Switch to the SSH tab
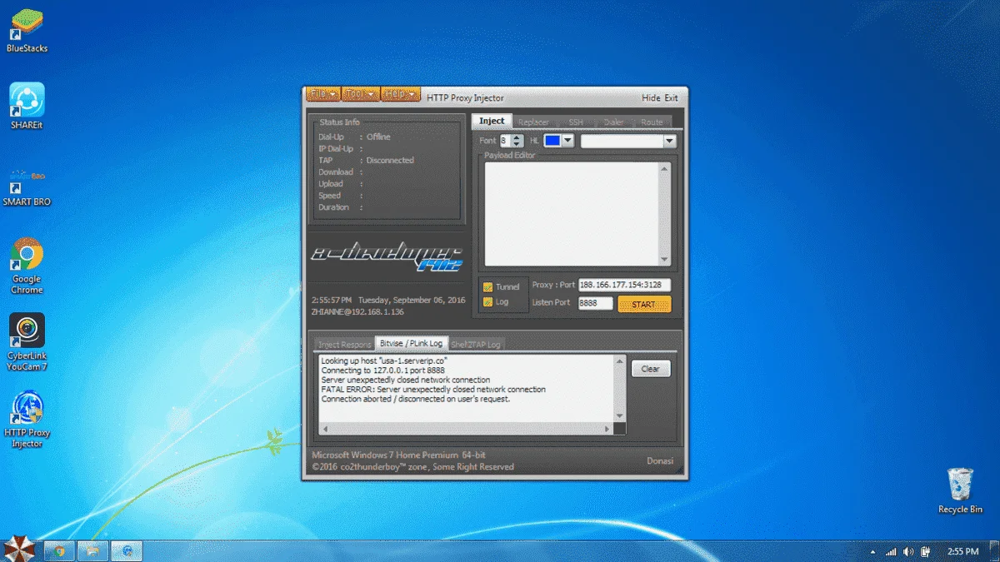Screen dimensions: 1000x562 point(576,122)
